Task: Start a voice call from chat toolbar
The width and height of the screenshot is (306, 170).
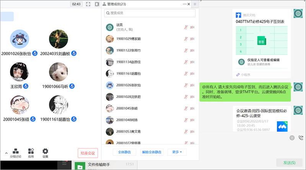Action: [301, 138]
